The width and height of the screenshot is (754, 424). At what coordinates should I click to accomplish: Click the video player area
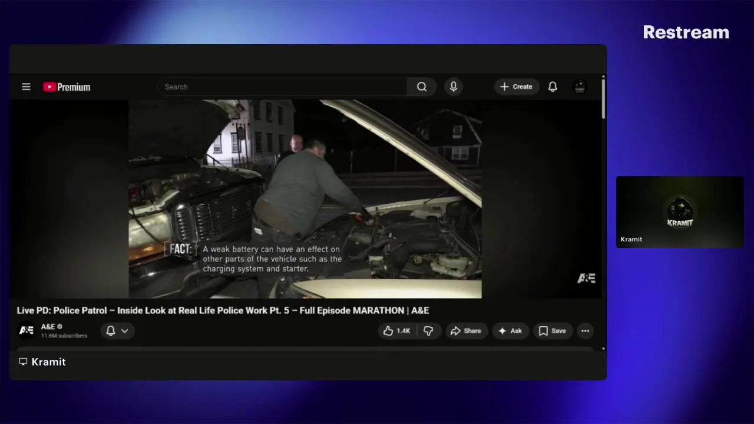(305, 199)
